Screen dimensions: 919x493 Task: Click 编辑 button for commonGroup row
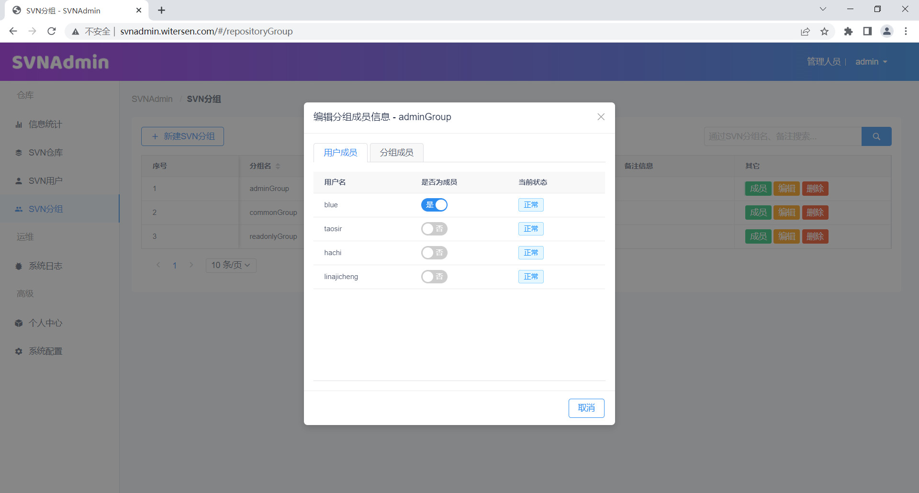tap(786, 213)
